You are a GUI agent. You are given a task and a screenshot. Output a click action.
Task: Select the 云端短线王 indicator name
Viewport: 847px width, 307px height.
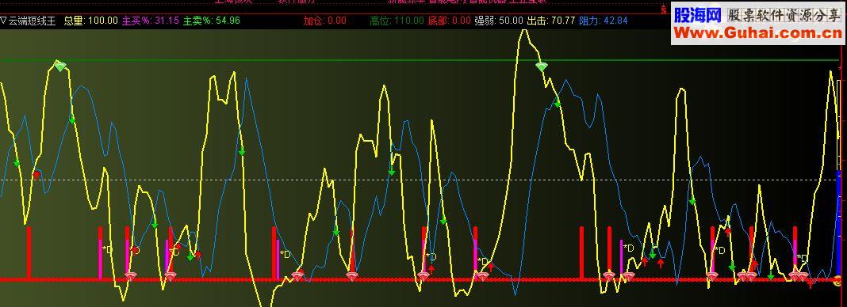32,21
